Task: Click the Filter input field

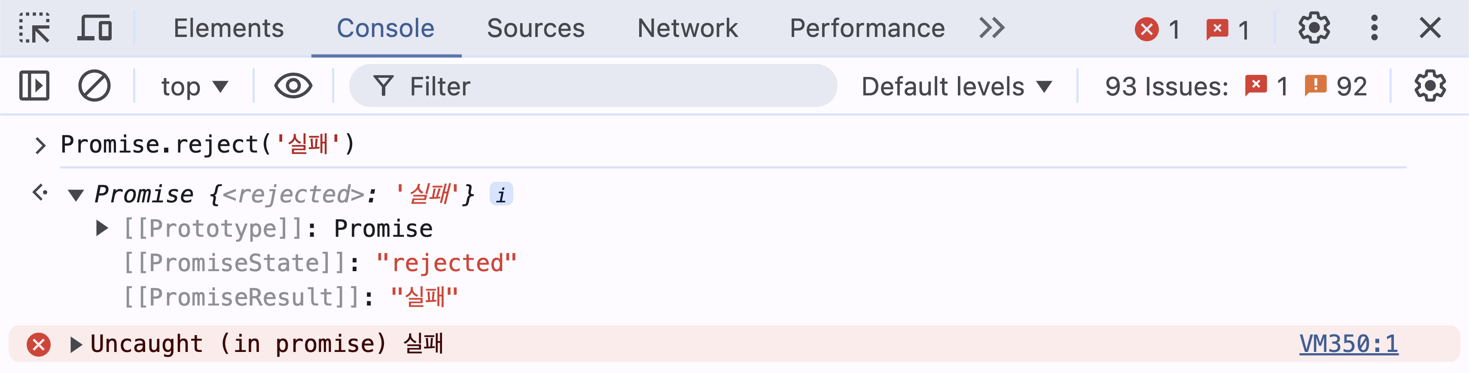Action: [593, 86]
